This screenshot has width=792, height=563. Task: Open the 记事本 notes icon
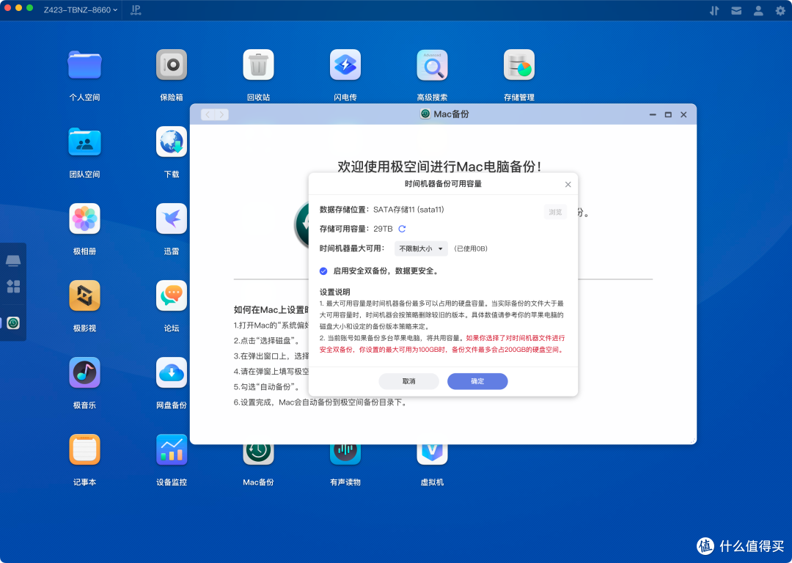pos(84,449)
